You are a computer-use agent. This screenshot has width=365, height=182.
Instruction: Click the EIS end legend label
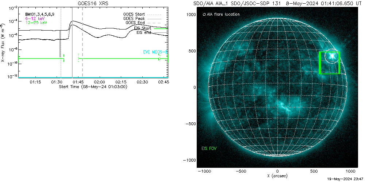pos(143,32)
